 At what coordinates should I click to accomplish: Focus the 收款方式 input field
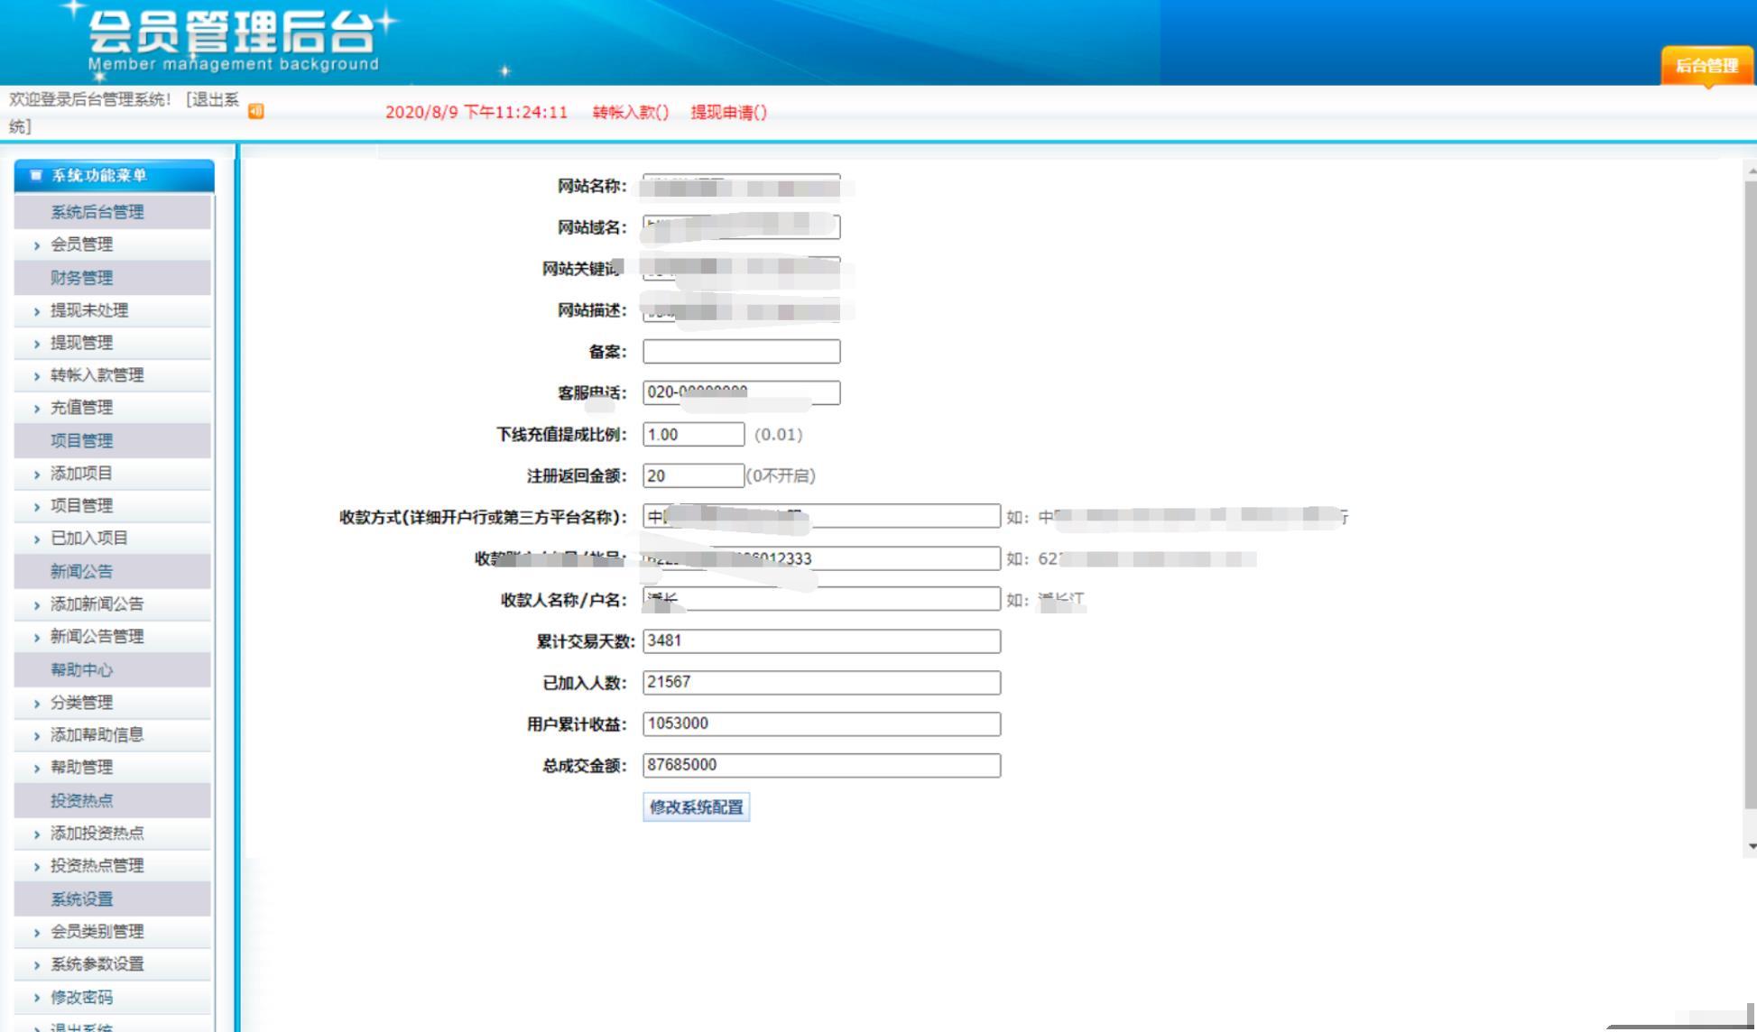[822, 517]
